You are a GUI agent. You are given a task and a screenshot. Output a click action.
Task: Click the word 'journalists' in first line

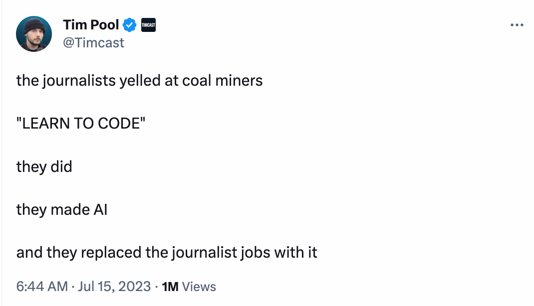(79, 81)
